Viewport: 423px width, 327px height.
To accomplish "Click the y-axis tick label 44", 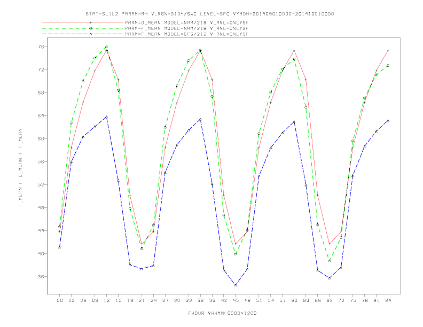I will [41, 231].
